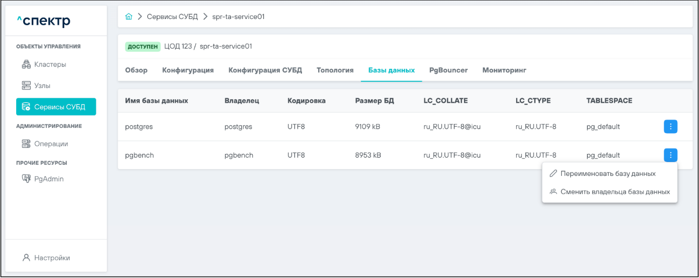699x278 pixels.
Task: Click the pgbench database row name
Action: click(x=139, y=155)
